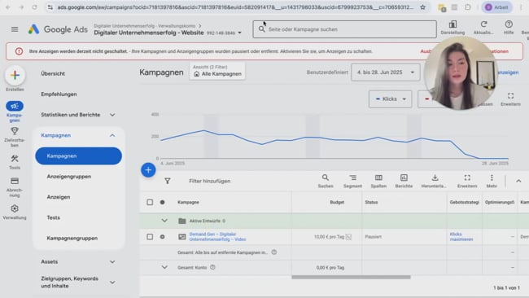The width and height of the screenshot is (529, 298).
Task: Click the filter funnel icon
Action: (x=168, y=182)
